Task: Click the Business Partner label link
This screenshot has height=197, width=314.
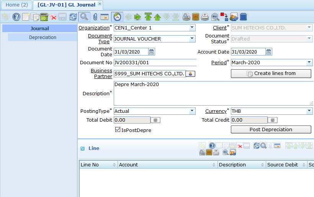Action: [x=101, y=73]
